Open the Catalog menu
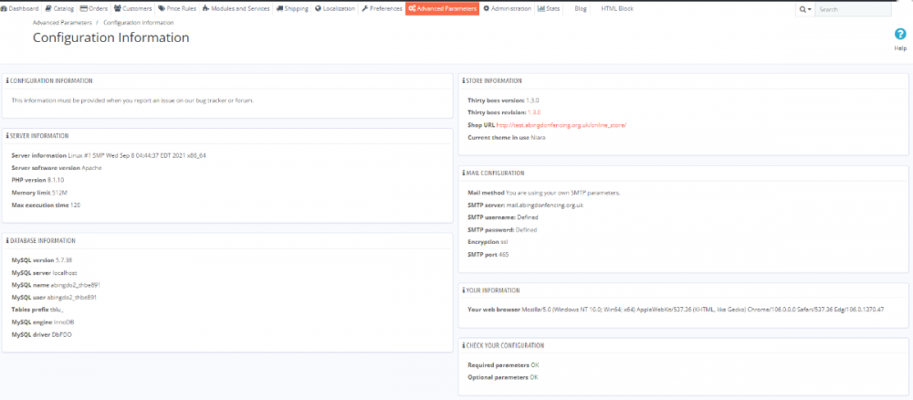913x400 pixels. [x=59, y=9]
